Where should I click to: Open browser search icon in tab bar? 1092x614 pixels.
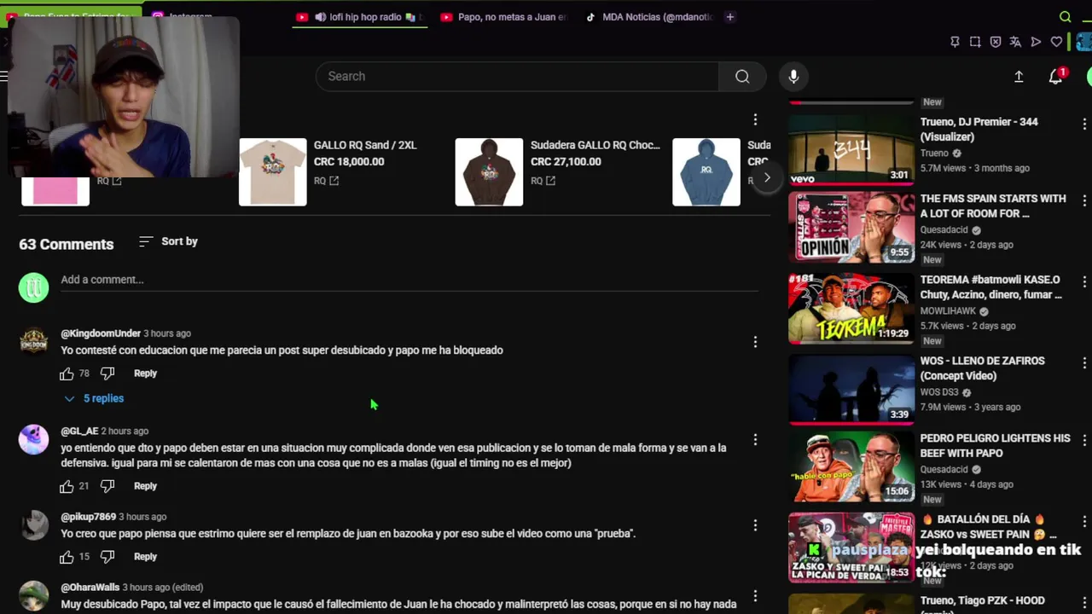(1066, 17)
